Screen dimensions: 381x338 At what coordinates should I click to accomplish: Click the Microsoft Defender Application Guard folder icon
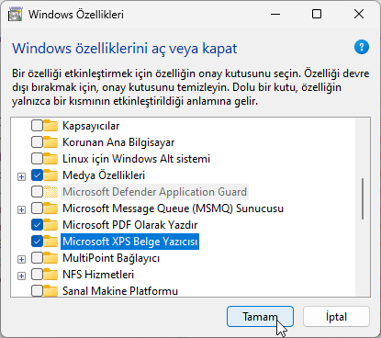click(x=50, y=192)
